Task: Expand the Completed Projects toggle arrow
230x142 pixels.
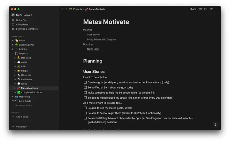Action: coord(15,92)
